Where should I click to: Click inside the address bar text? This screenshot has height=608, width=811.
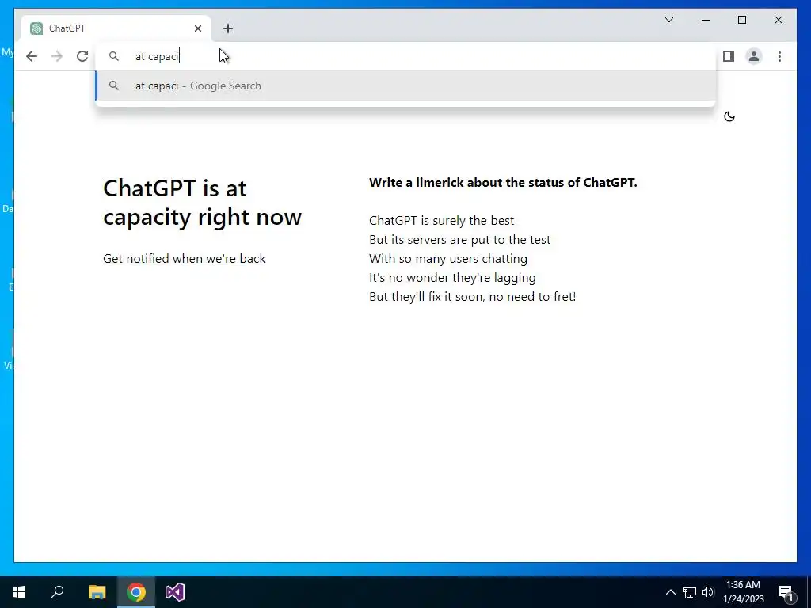tap(157, 56)
